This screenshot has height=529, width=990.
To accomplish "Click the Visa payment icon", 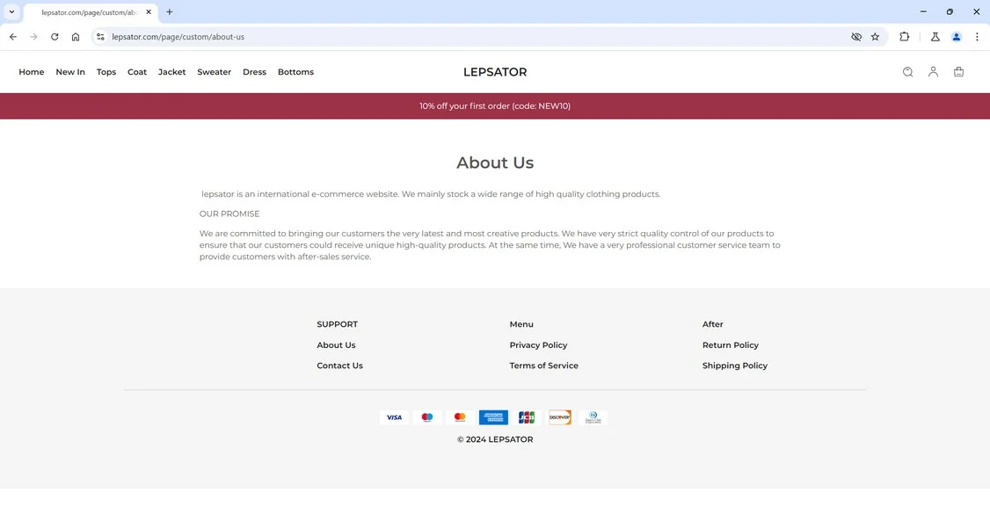I will click(394, 417).
